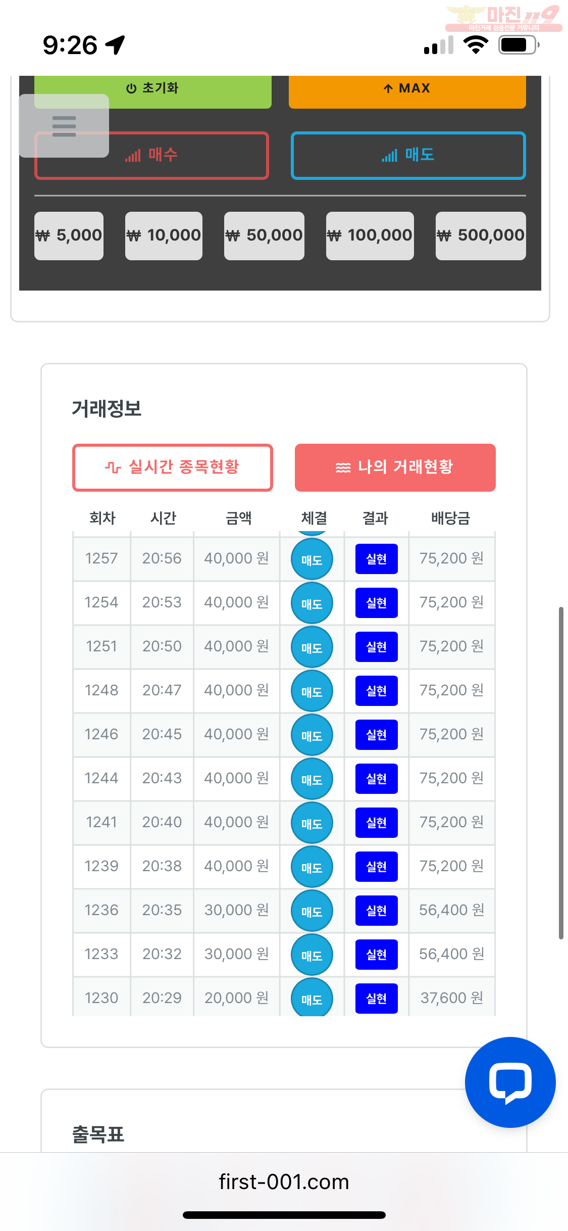Switch to 나의 거래현황 tab

coord(395,467)
